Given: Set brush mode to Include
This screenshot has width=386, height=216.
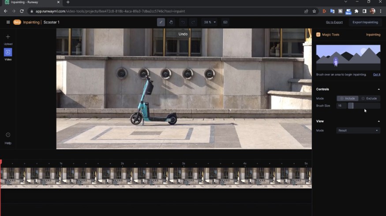Looking at the screenshot, I should pos(348,98).
